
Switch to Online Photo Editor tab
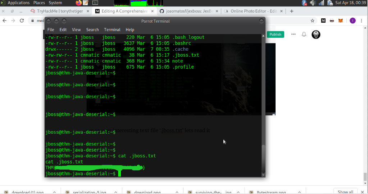[x=254, y=11]
